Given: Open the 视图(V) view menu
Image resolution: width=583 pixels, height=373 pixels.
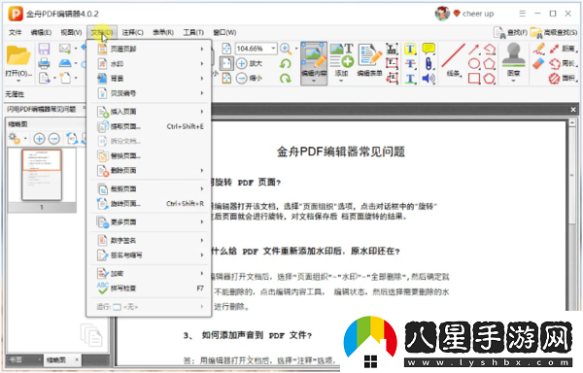Looking at the screenshot, I should [71, 32].
